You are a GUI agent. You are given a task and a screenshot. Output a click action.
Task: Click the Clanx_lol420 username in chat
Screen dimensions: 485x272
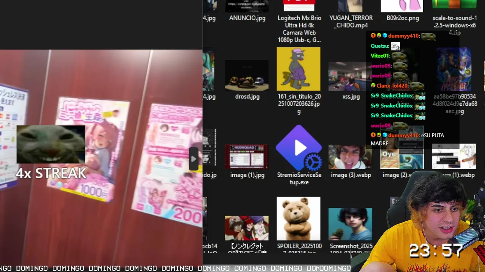(392, 86)
